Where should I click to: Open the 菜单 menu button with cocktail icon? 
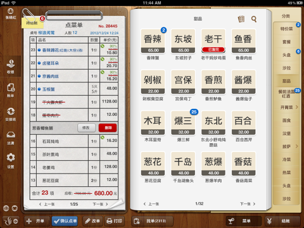(244, 221)
